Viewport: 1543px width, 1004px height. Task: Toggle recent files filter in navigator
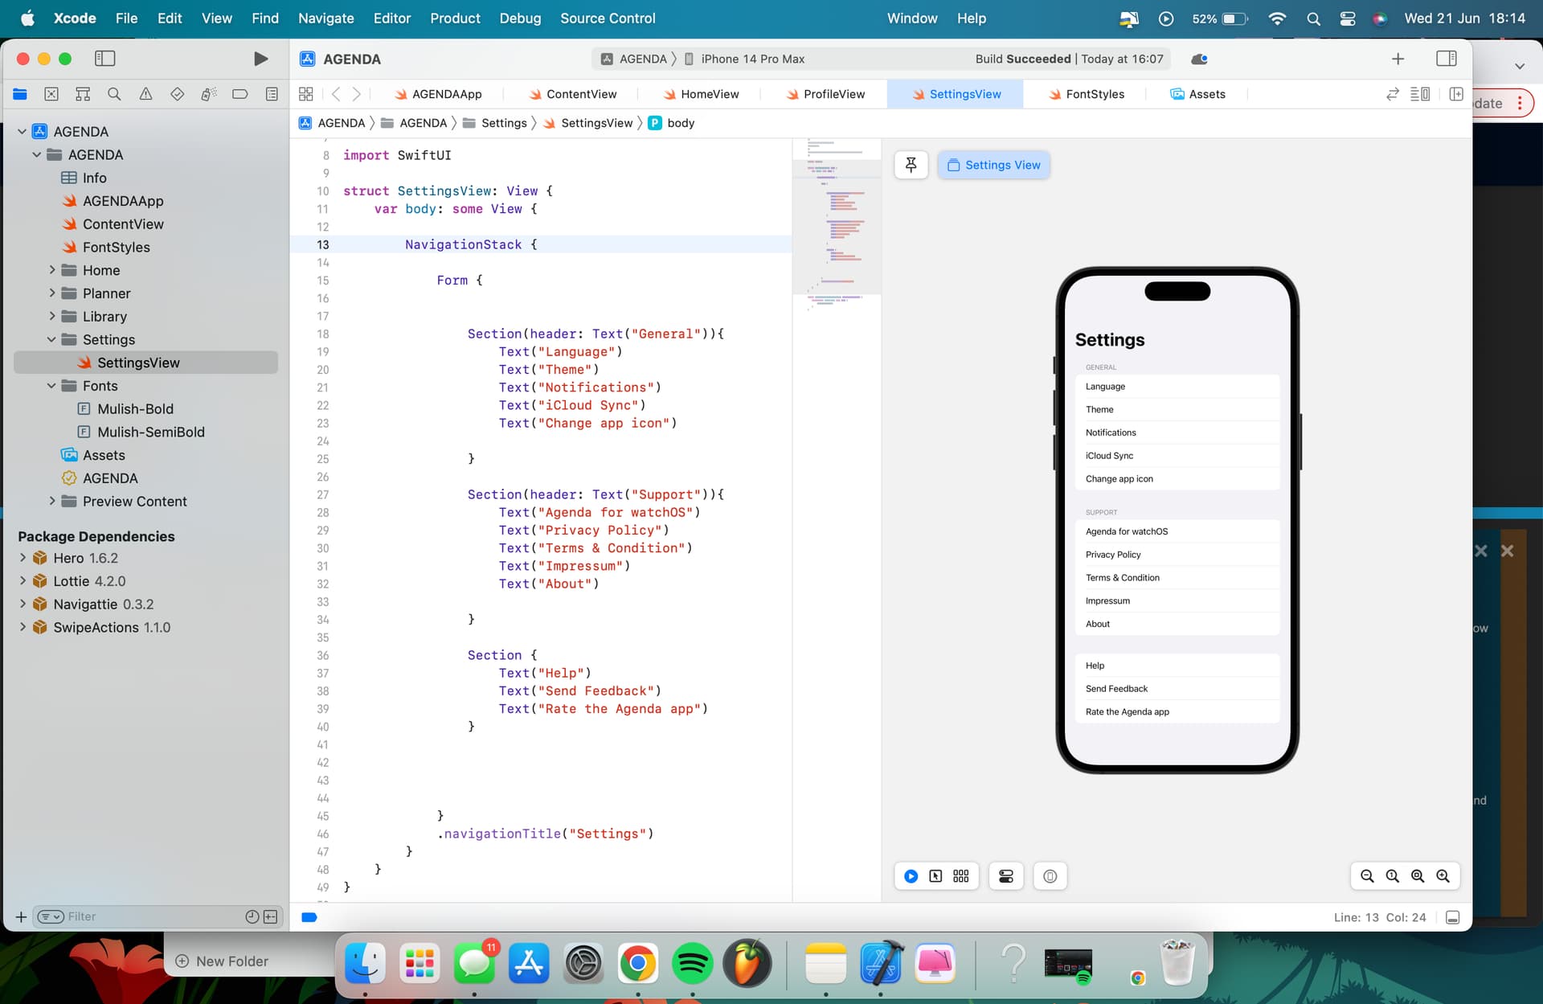coord(252,916)
